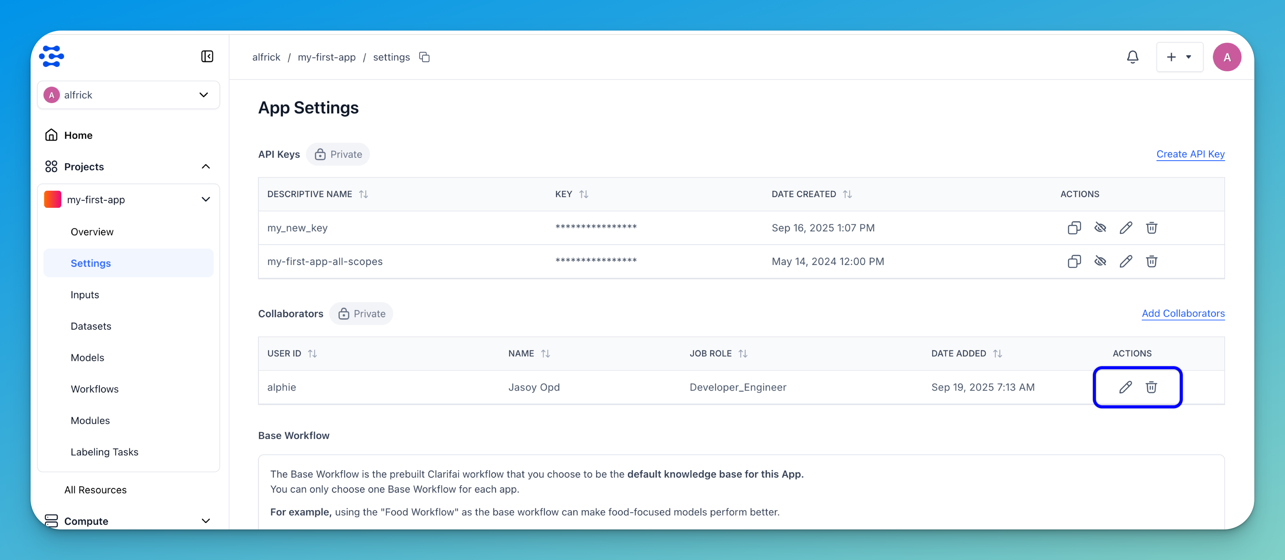Open the plus create-new dropdown
The image size is (1285, 560).
(1179, 57)
